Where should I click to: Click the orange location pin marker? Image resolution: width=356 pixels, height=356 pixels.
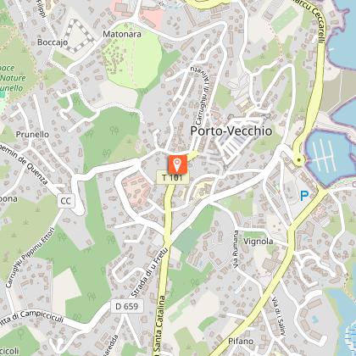pos(177,164)
